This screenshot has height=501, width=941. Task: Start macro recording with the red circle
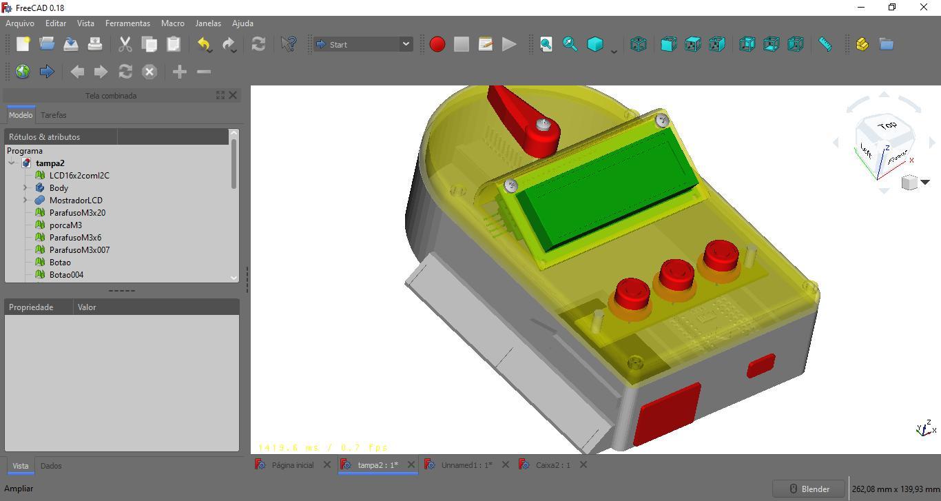click(437, 44)
